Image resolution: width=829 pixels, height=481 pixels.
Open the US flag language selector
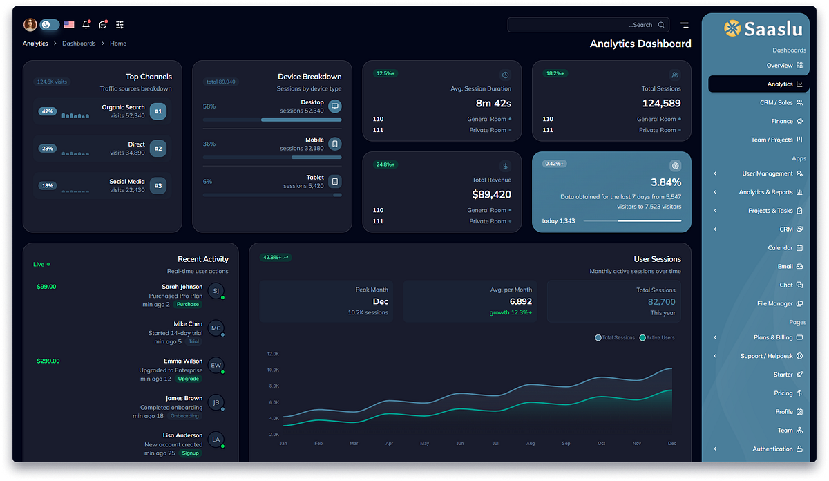click(x=69, y=25)
